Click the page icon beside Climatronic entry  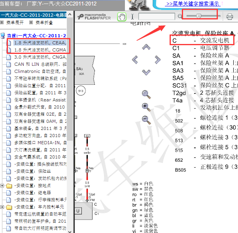(x=9, y=71)
